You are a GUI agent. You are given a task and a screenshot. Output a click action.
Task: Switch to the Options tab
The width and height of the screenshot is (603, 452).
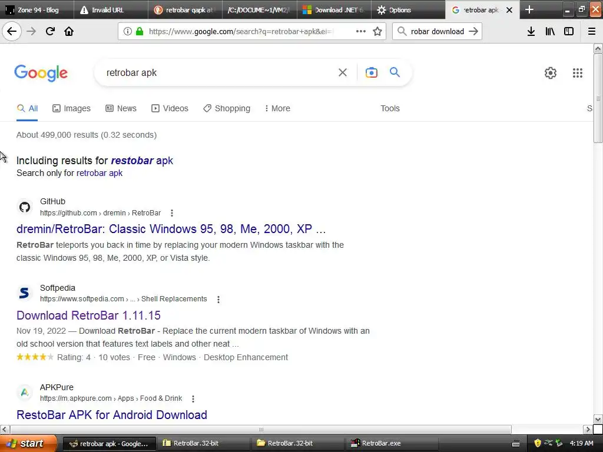(x=408, y=10)
